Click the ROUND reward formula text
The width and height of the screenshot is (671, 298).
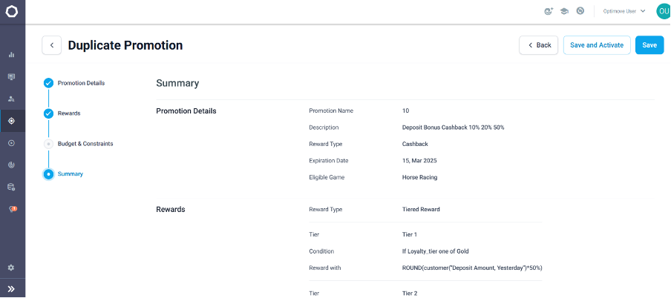point(472,268)
